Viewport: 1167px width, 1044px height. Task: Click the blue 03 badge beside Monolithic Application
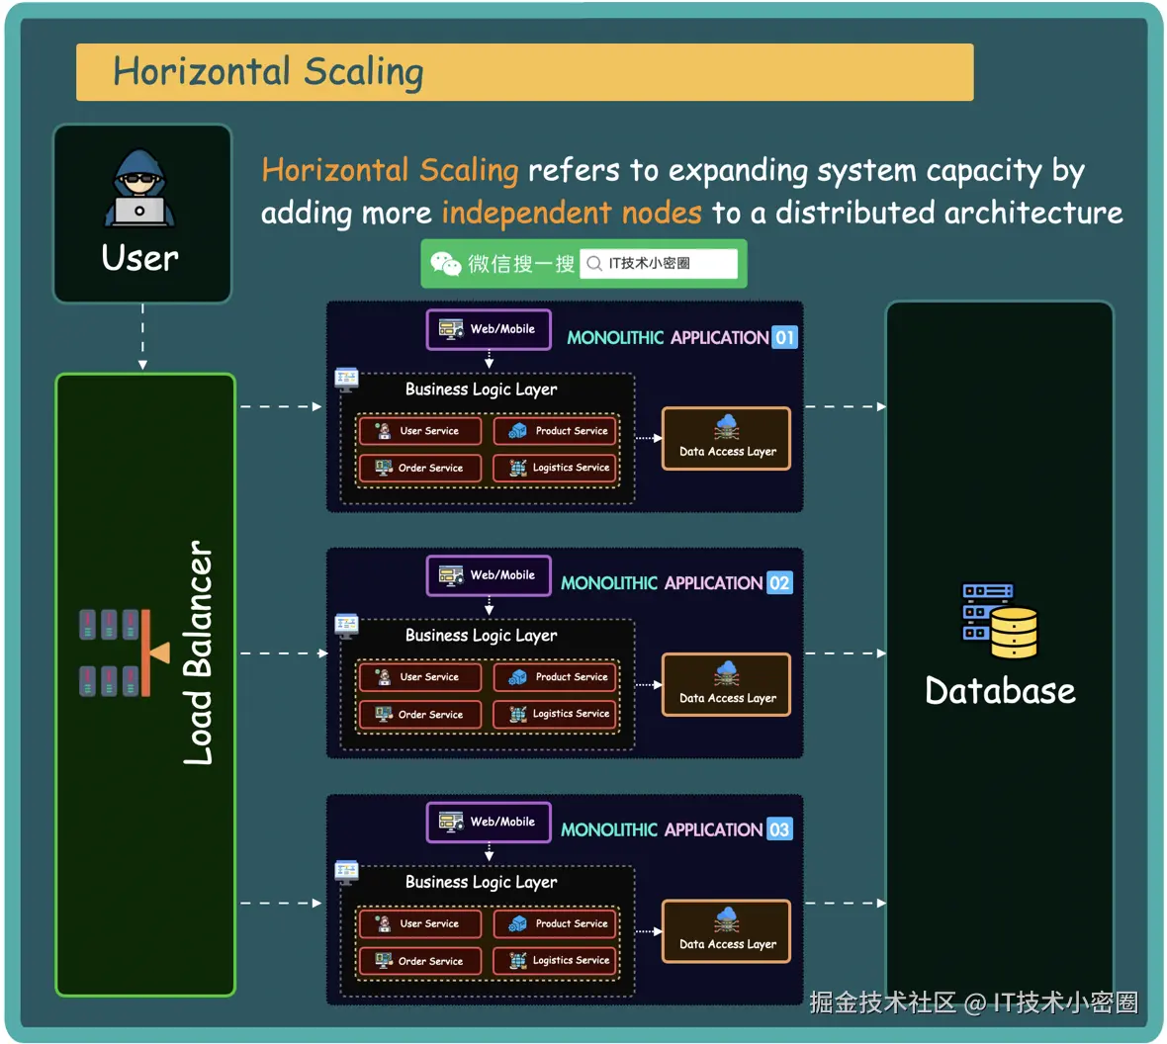pyautogui.click(x=779, y=829)
